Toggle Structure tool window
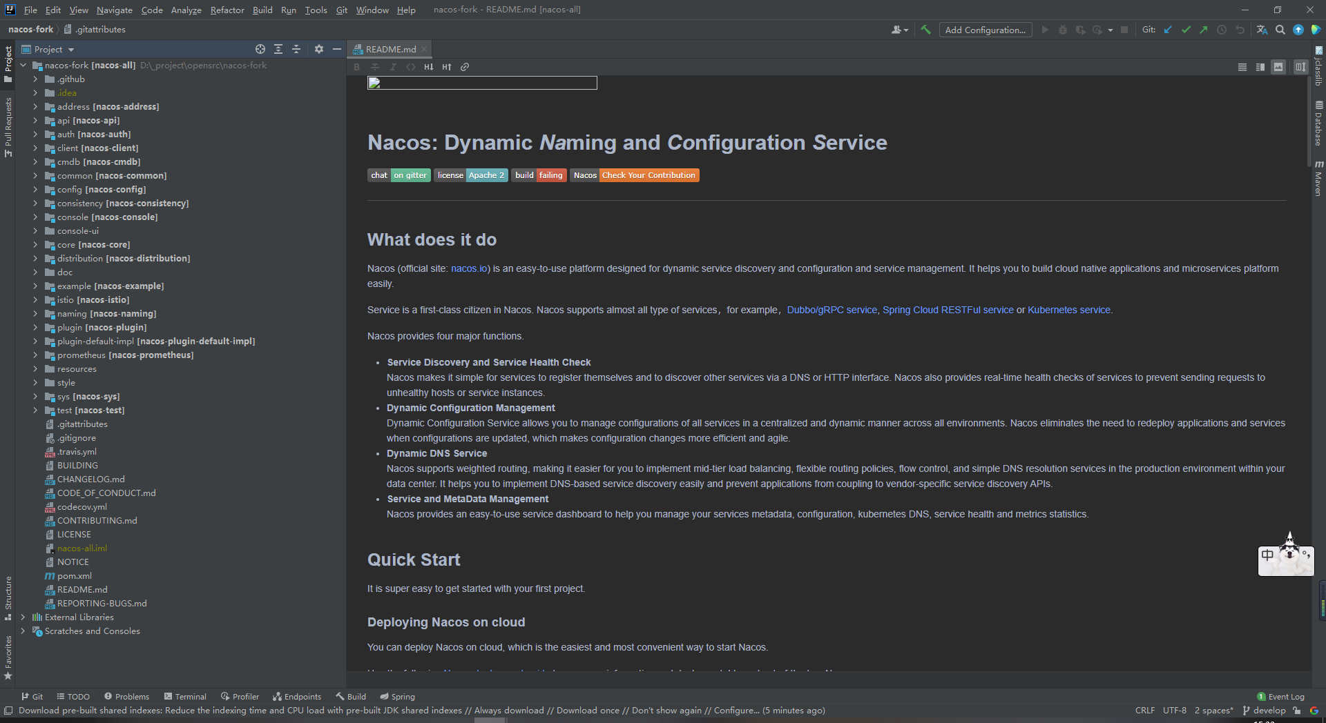Viewport: 1326px width, 723px height. (8, 598)
